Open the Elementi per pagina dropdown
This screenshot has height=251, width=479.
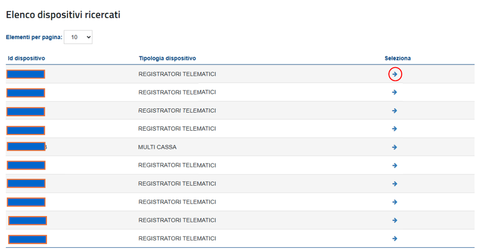click(78, 37)
